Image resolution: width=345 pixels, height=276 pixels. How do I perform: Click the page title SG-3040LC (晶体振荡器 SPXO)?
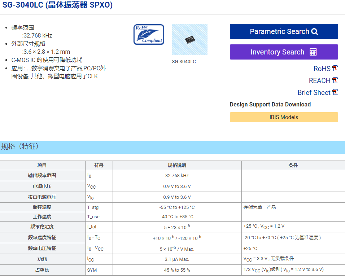click(58, 5)
